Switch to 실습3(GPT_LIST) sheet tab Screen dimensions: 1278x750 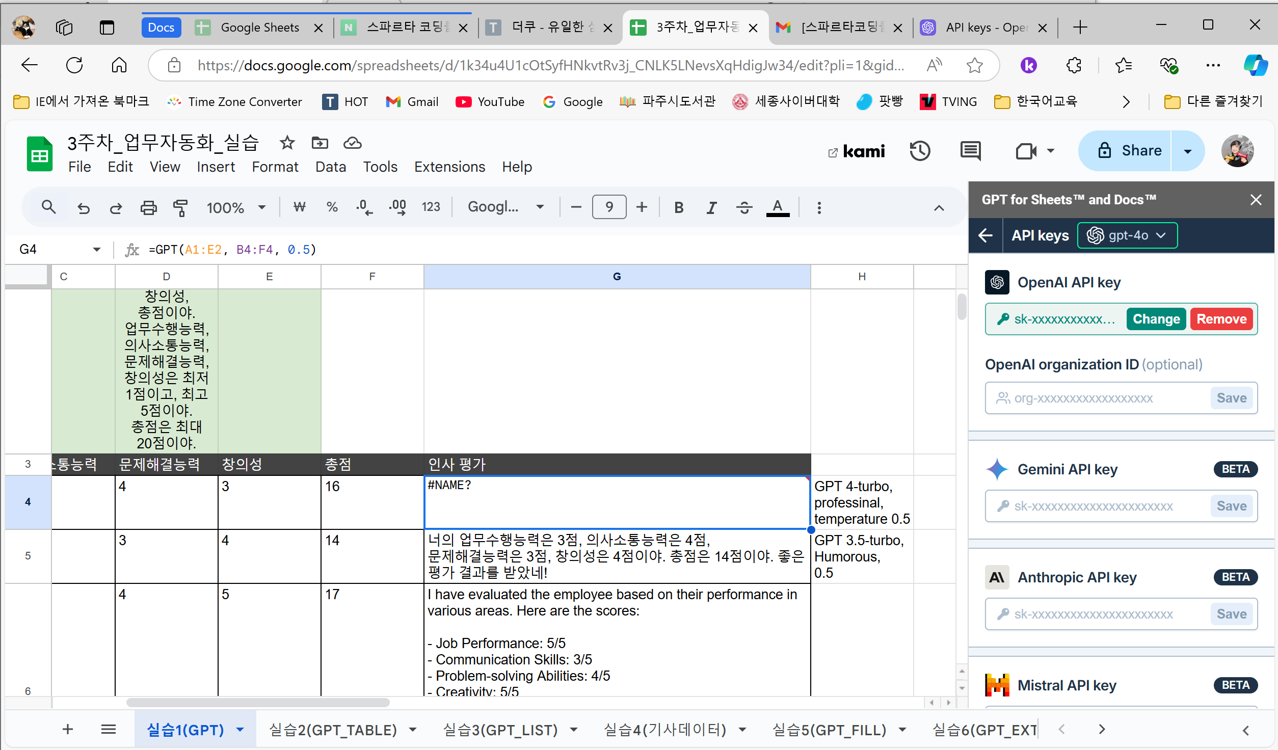500,730
